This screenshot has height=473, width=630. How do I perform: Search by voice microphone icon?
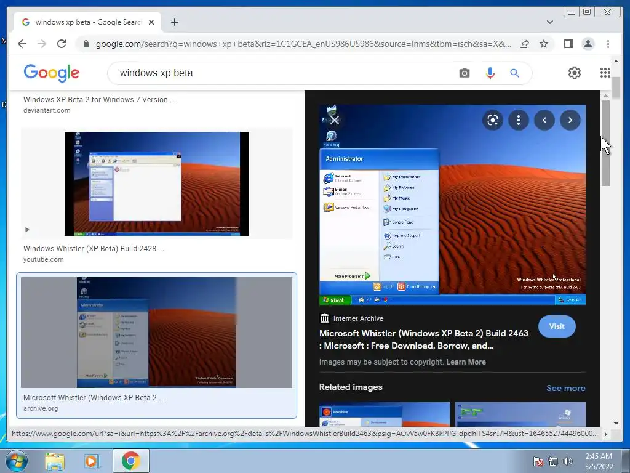[490, 73]
